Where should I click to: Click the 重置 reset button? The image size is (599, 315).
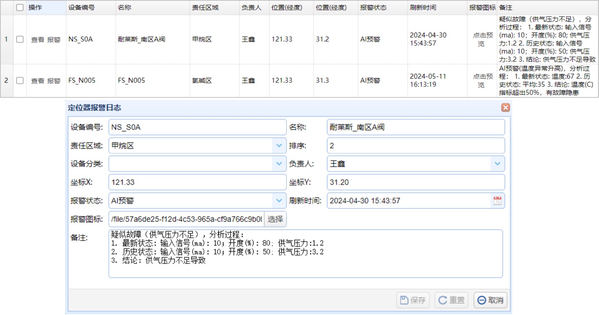coord(451,300)
